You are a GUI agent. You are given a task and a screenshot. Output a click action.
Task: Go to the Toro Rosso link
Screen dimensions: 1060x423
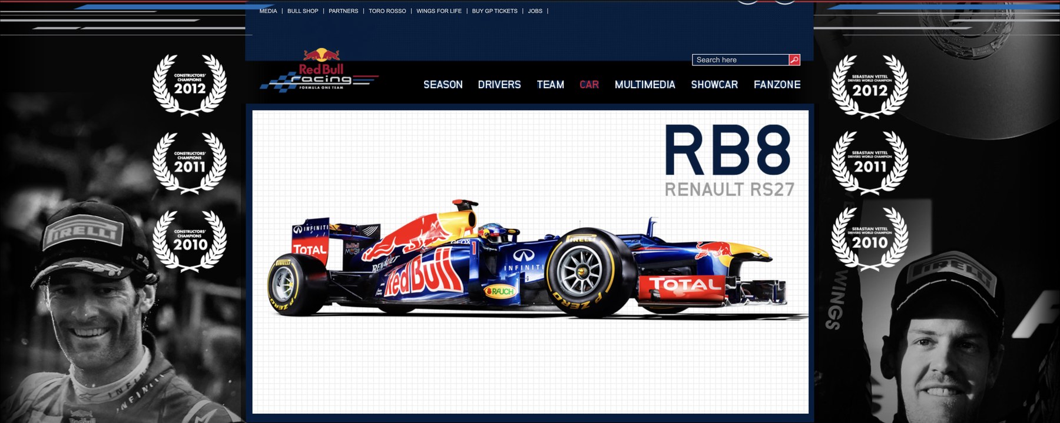(x=387, y=11)
